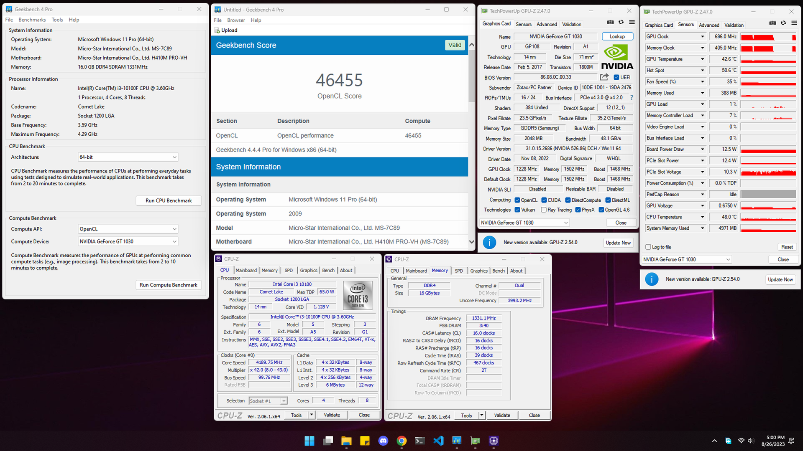Click Reset button in GPU-Z Sensors
Viewport: 803px width, 451px height.
click(787, 247)
